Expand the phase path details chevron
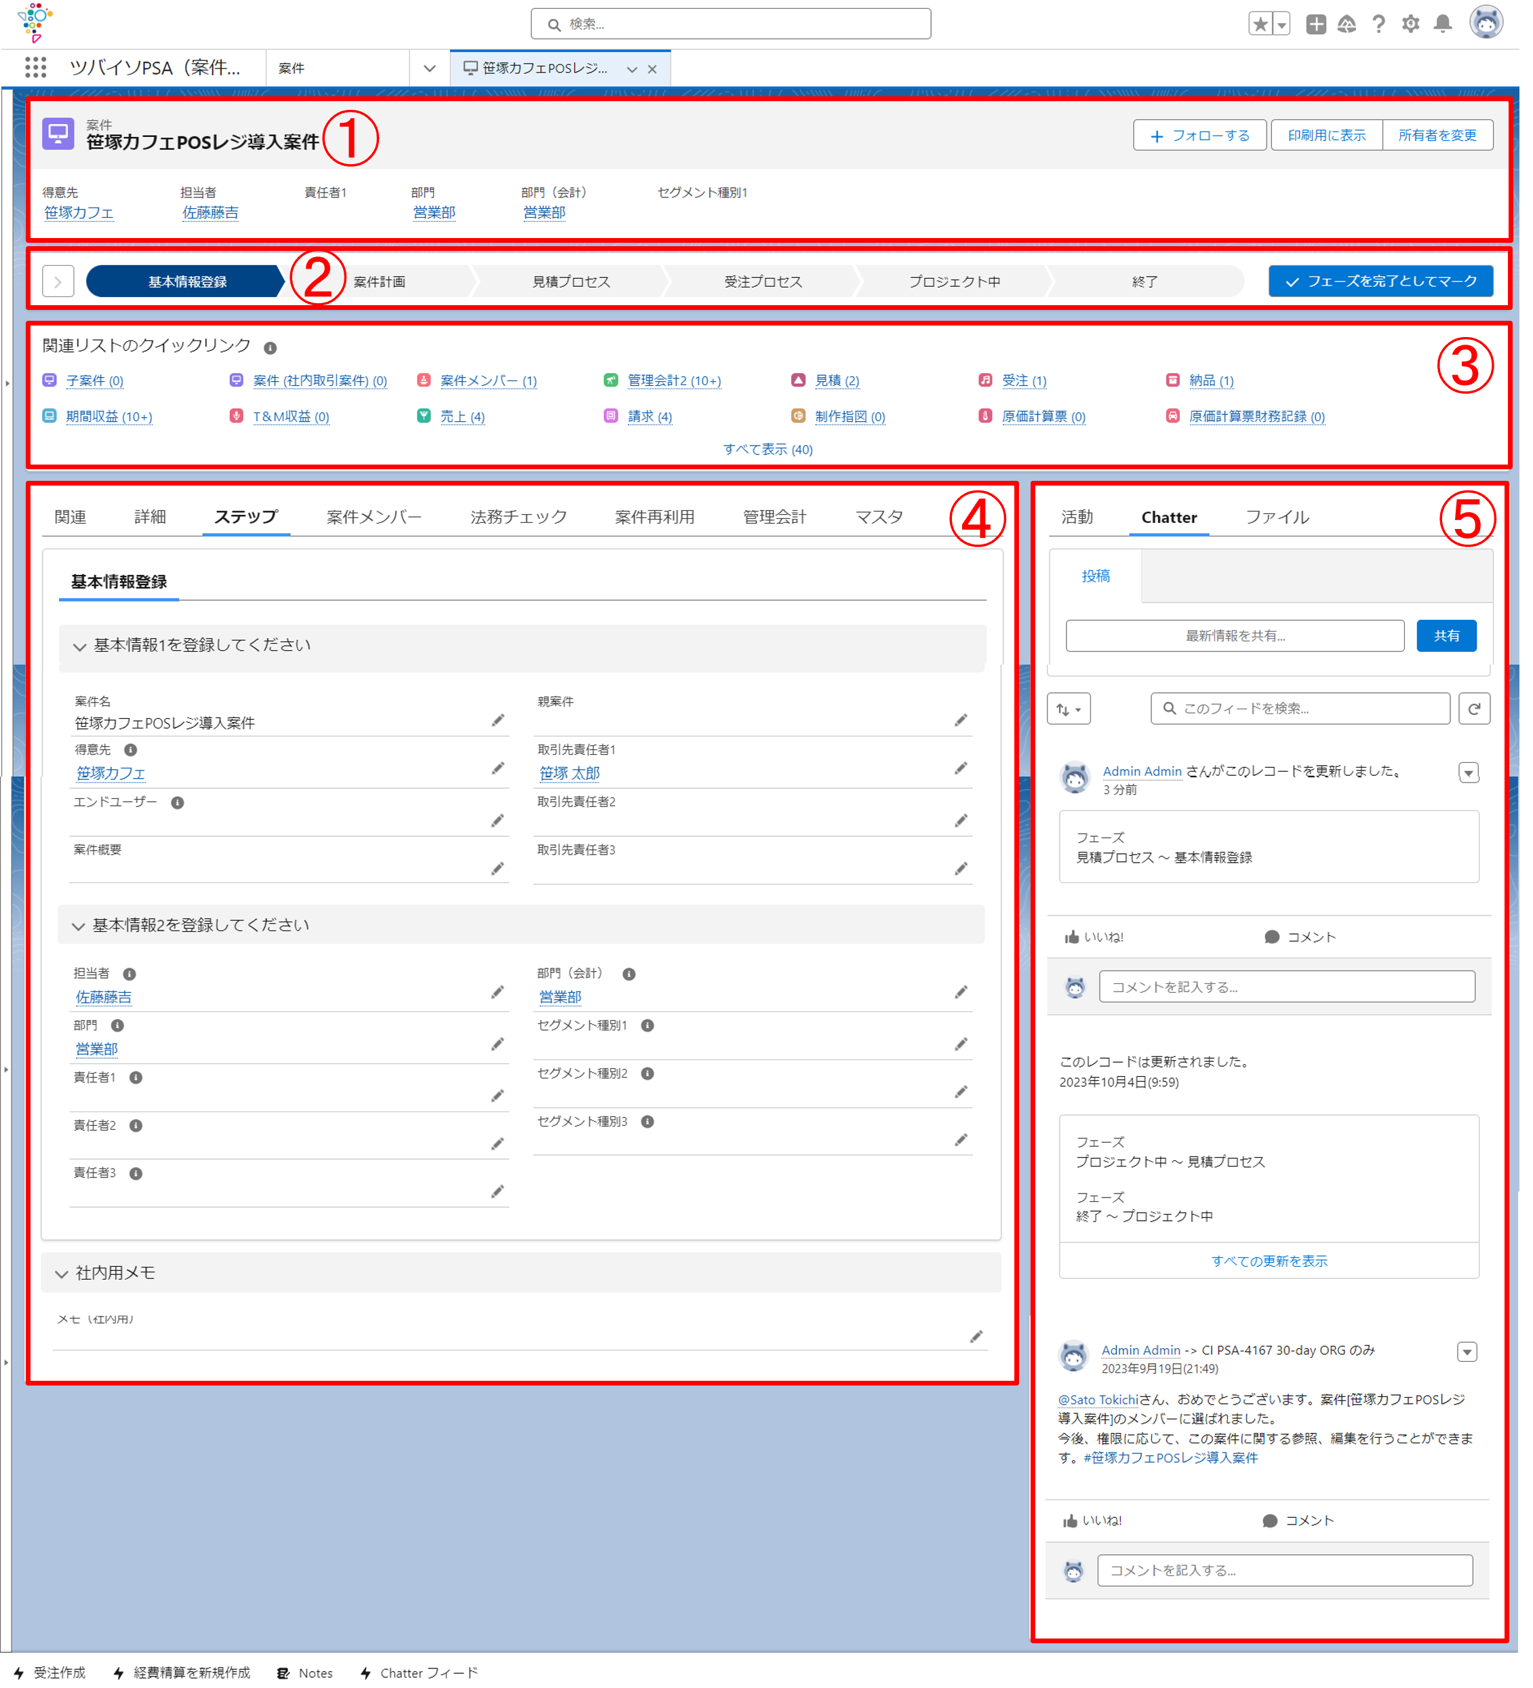The height and width of the screenshot is (1688, 1533). (58, 281)
